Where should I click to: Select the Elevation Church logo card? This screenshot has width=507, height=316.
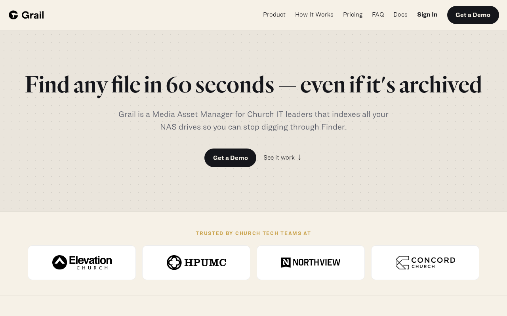coord(82,263)
